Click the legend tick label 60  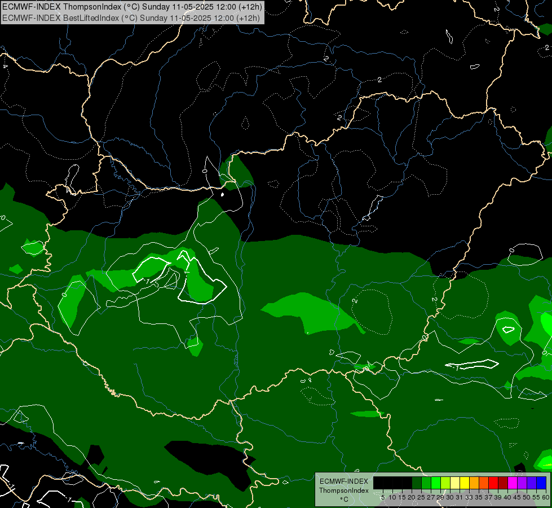(x=546, y=497)
